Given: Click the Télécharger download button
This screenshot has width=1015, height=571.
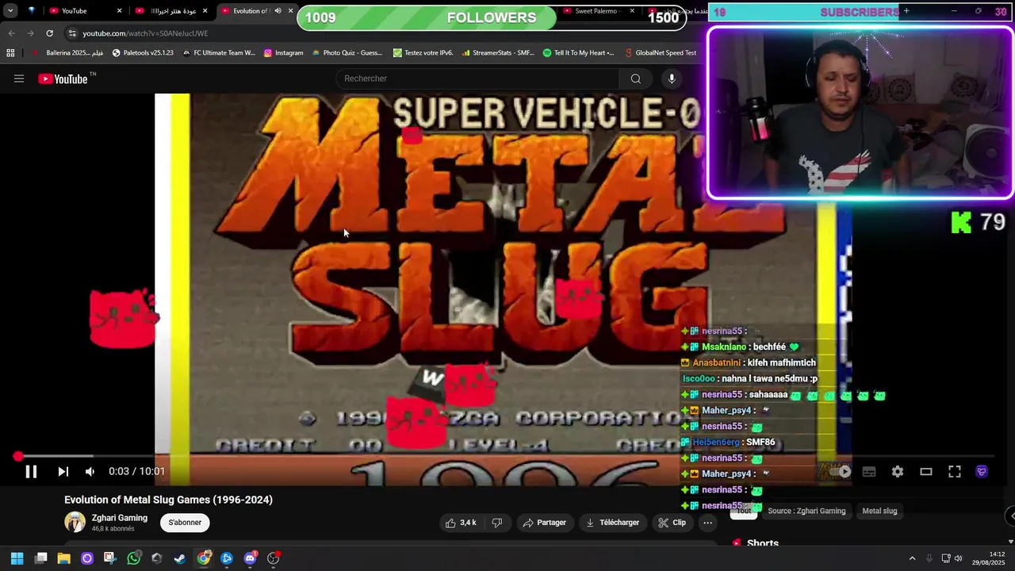Looking at the screenshot, I should pyautogui.click(x=613, y=523).
